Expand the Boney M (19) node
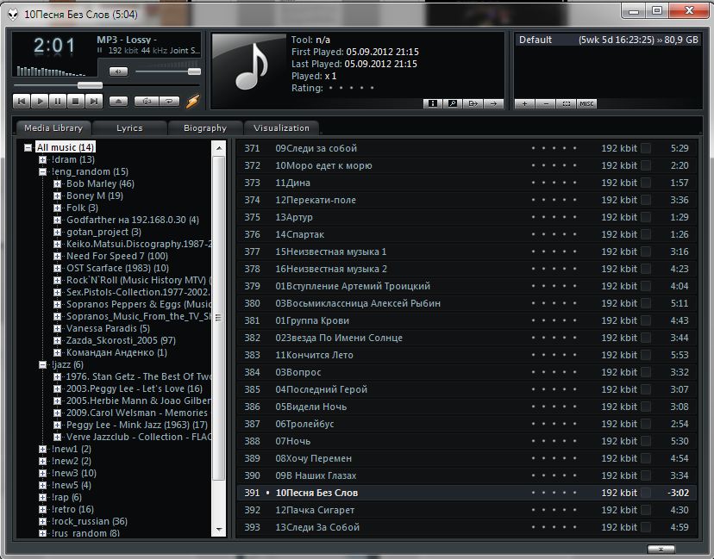 click(57, 196)
